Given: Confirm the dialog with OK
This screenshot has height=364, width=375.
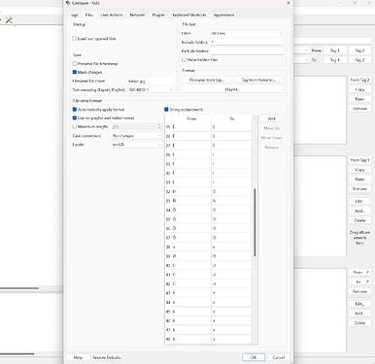Looking at the screenshot, I should coord(254,357).
